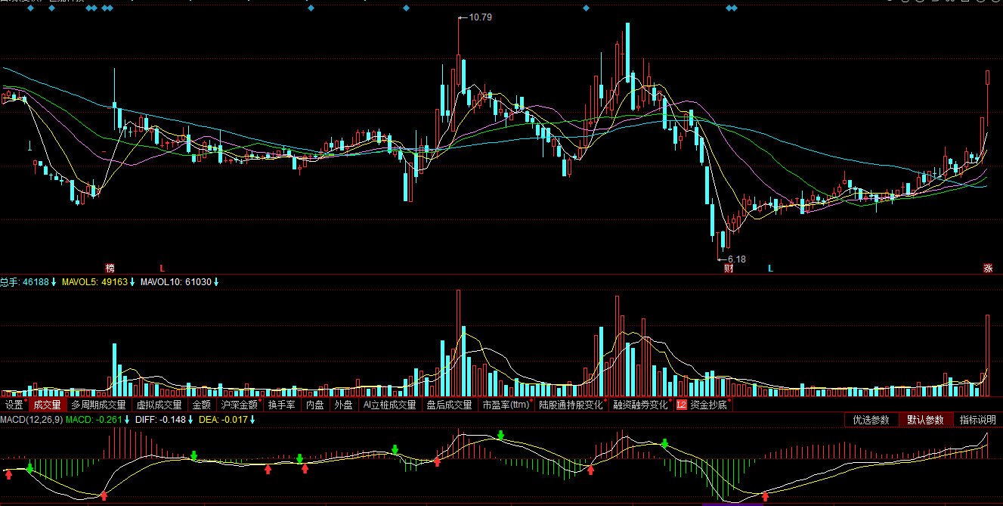This screenshot has height=506, width=1003.
Task: Click the last red volume bar at the right edge
Action: [x=988, y=355]
